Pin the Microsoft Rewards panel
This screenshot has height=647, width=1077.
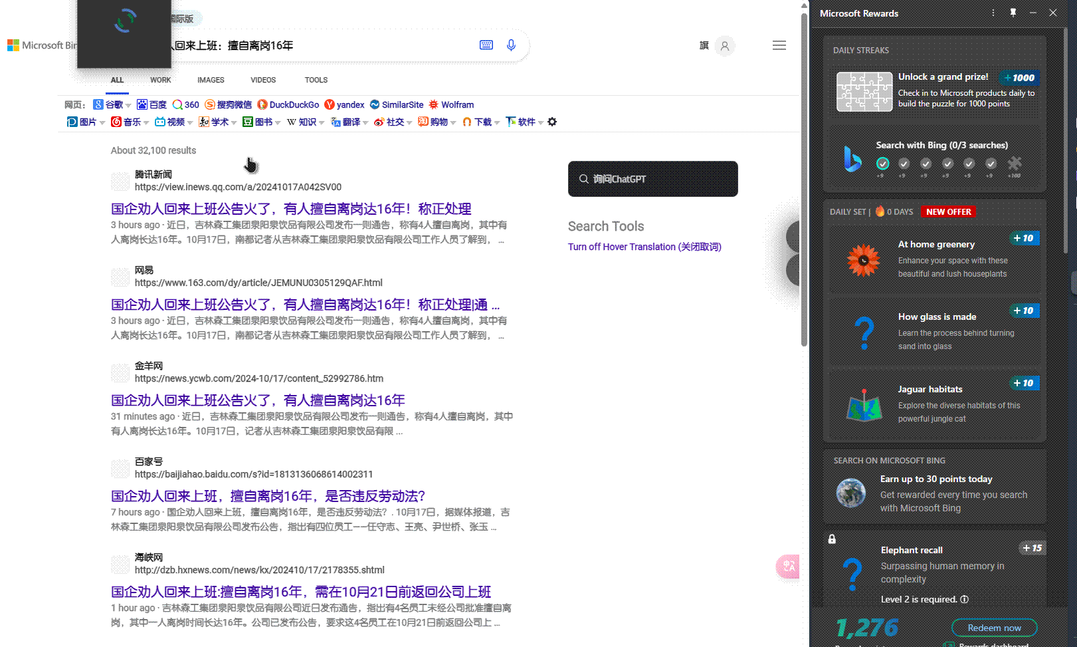point(1013,13)
